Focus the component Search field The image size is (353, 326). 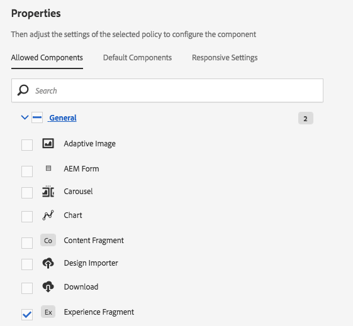(x=167, y=90)
